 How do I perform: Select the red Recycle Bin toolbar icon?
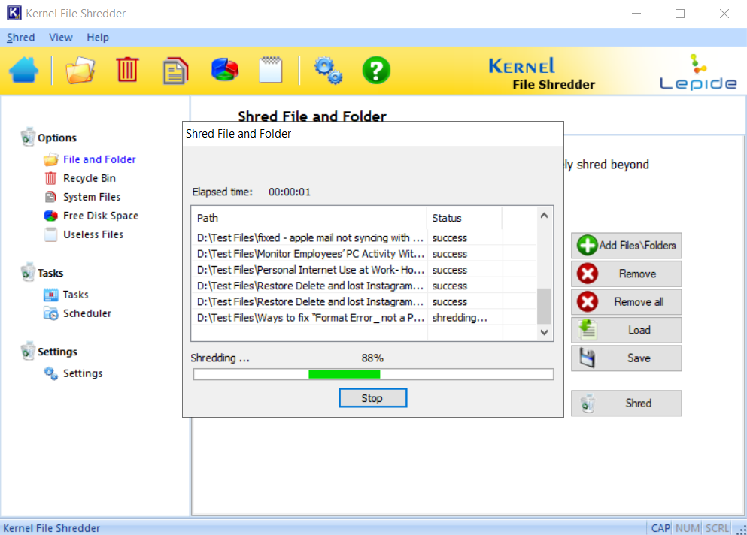(127, 70)
